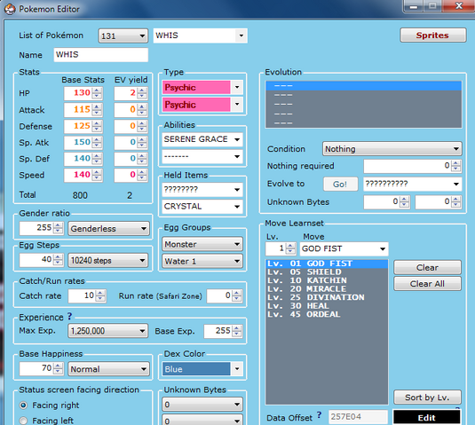
Task: Select the Lv. 01 GOD FIST row
Action: click(327, 264)
